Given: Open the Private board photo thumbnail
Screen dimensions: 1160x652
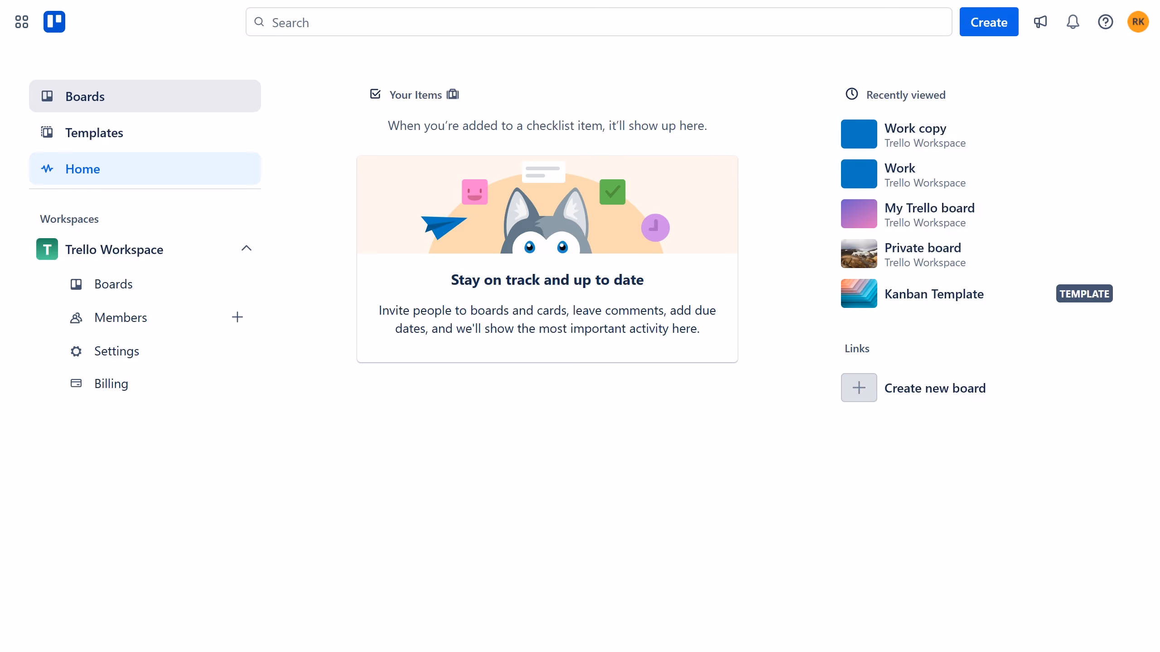Looking at the screenshot, I should pos(859,254).
